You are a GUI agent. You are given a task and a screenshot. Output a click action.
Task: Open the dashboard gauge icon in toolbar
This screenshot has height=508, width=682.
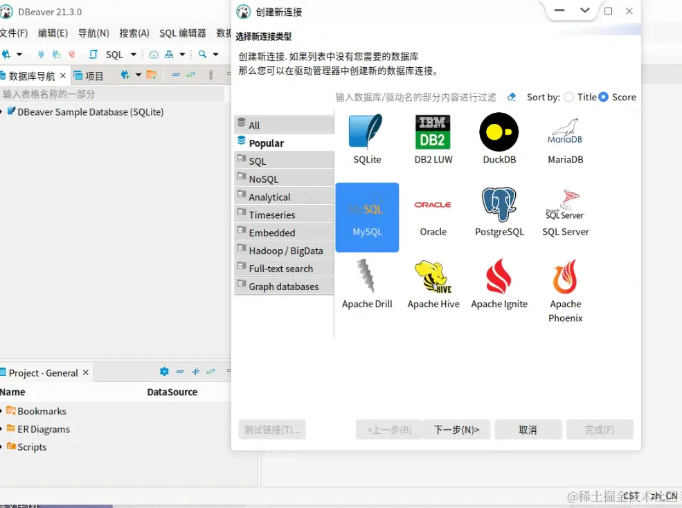coord(154,55)
